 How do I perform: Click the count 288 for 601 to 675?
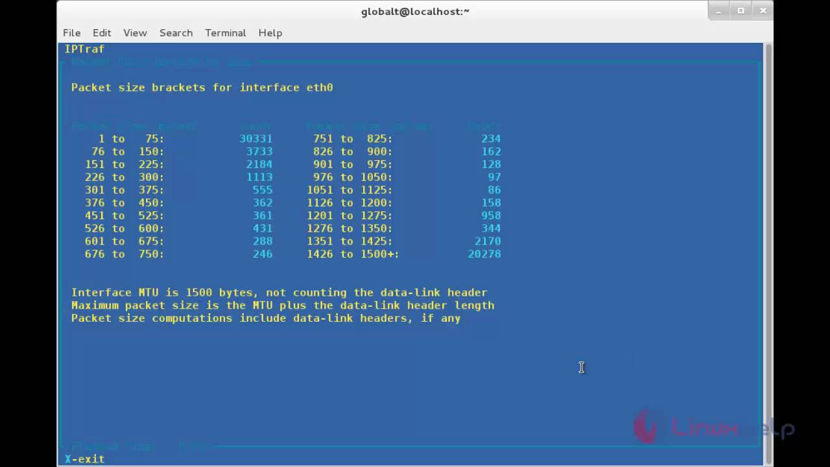pyautogui.click(x=263, y=241)
